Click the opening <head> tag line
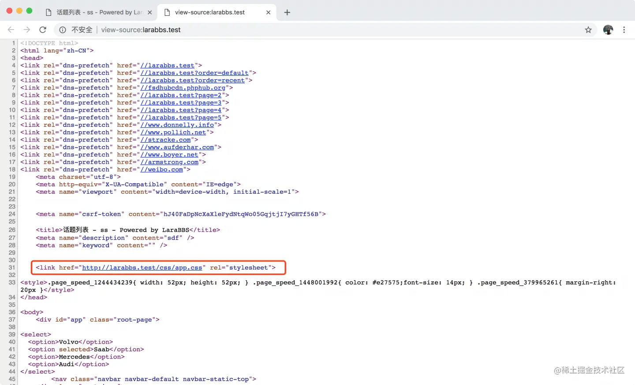This screenshot has height=385, width=635. (32, 58)
